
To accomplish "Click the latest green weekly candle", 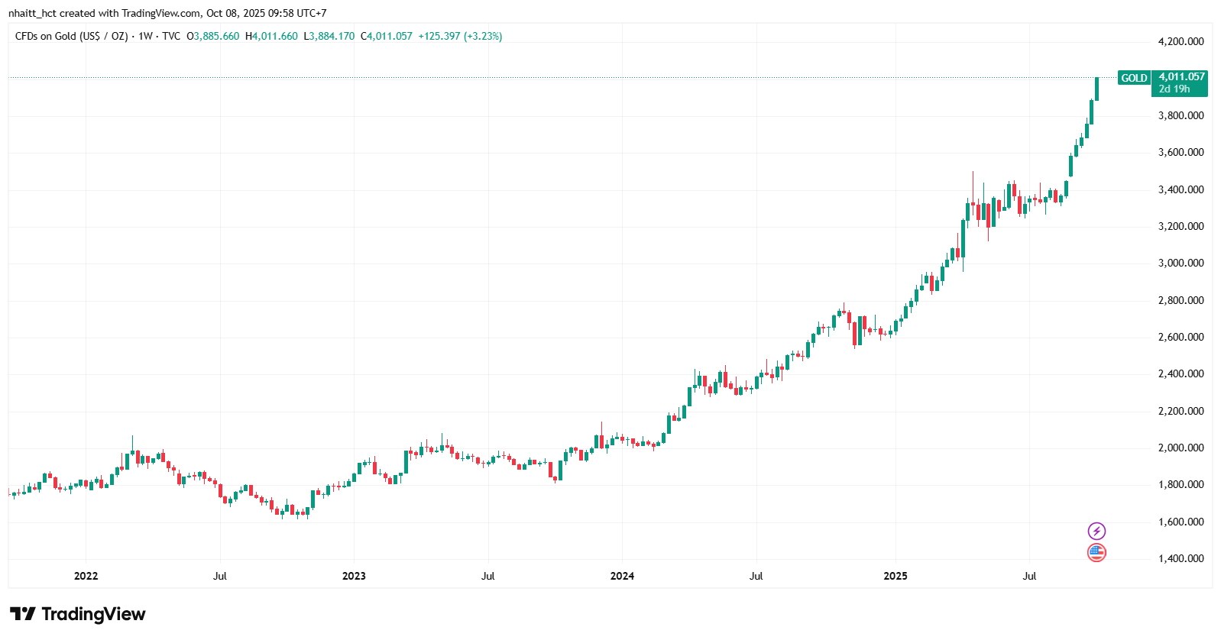I will [x=1096, y=89].
